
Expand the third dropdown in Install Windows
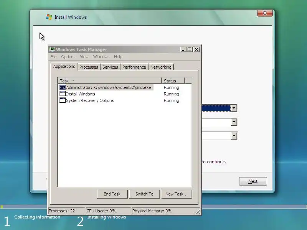coord(234,136)
